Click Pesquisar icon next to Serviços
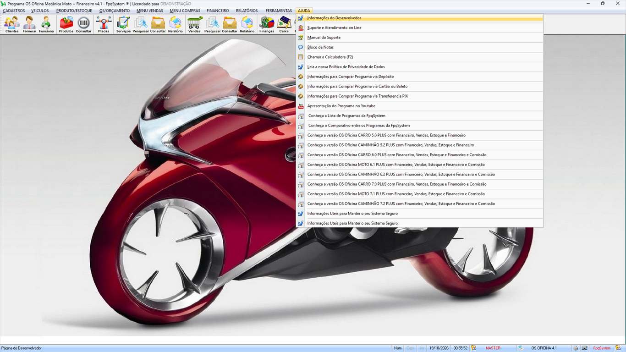Image resolution: width=626 pixels, height=352 pixels. tap(141, 24)
